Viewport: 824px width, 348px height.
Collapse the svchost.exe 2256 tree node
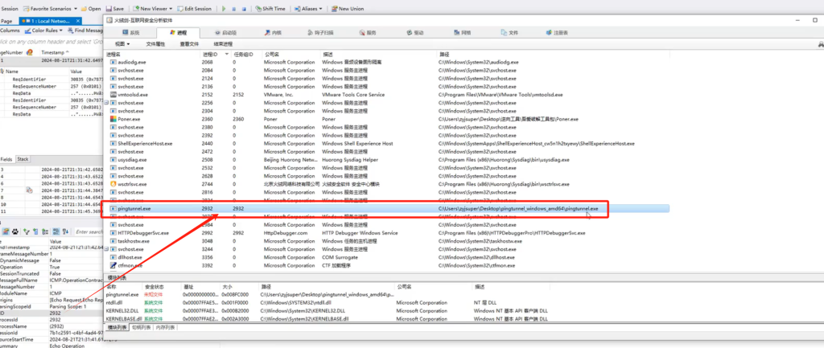[x=107, y=103]
